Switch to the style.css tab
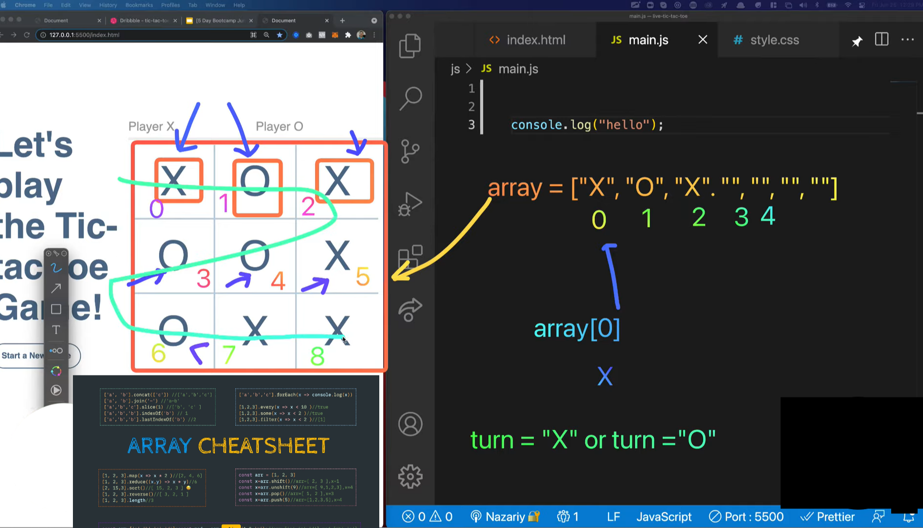 pos(774,40)
